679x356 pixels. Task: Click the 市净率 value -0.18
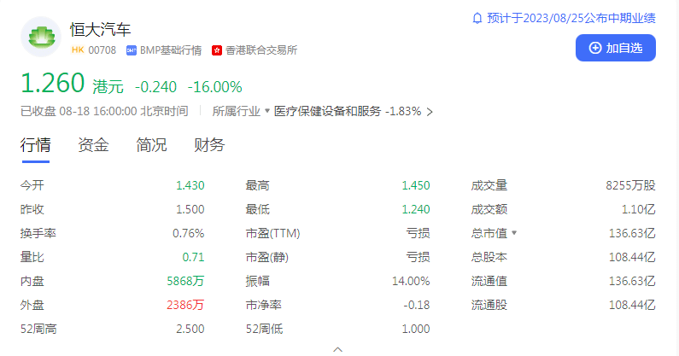pyautogui.click(x=417, y=305)
